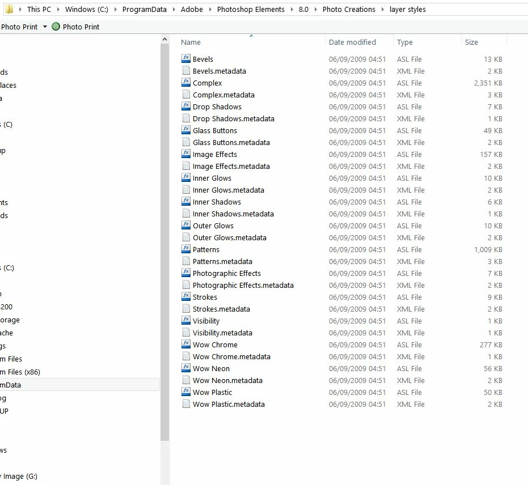Select the Outer Glows ASL icon

[186, 226]
